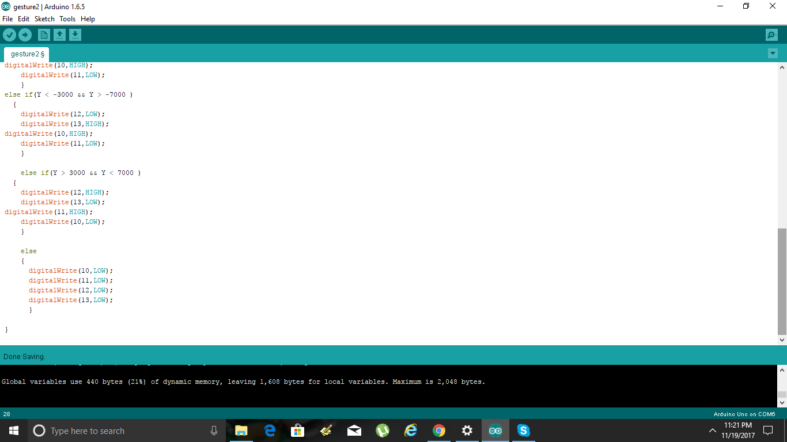Open the Tools menu

67,18
